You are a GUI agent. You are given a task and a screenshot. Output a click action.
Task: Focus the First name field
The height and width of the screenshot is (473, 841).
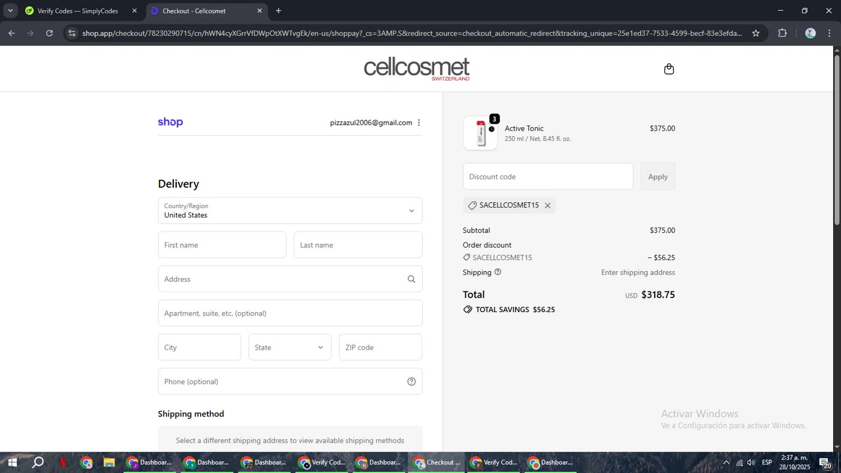(222, 245)
